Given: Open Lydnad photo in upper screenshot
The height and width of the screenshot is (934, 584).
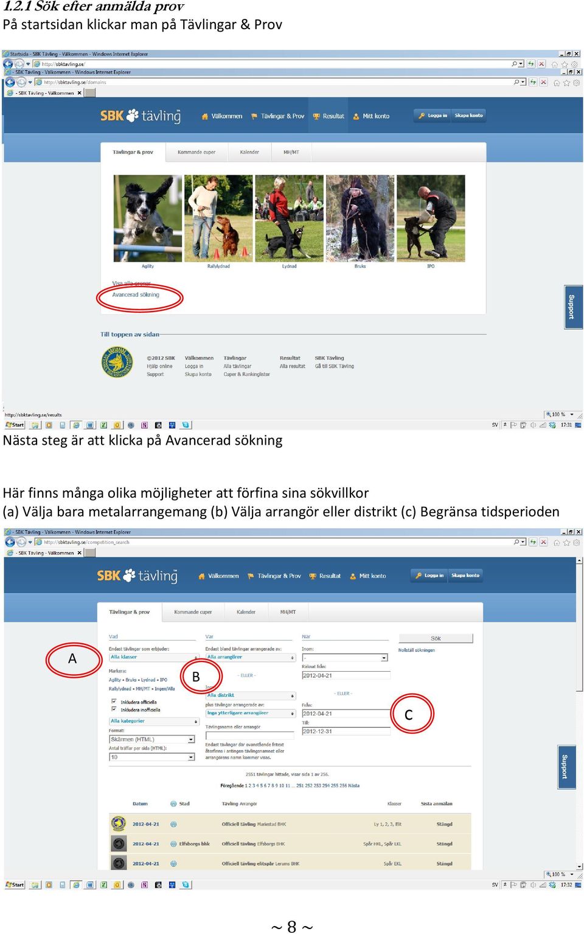Looking at the screenshot, I should click(289, 218).
